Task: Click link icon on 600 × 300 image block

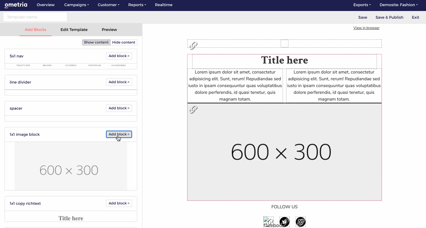Action: pyautogui.click(x=193, y=109)
